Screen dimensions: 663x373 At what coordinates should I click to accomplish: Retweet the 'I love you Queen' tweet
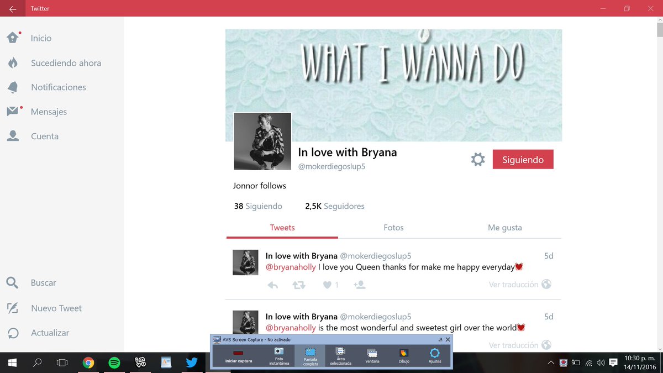tap(298, 285)
